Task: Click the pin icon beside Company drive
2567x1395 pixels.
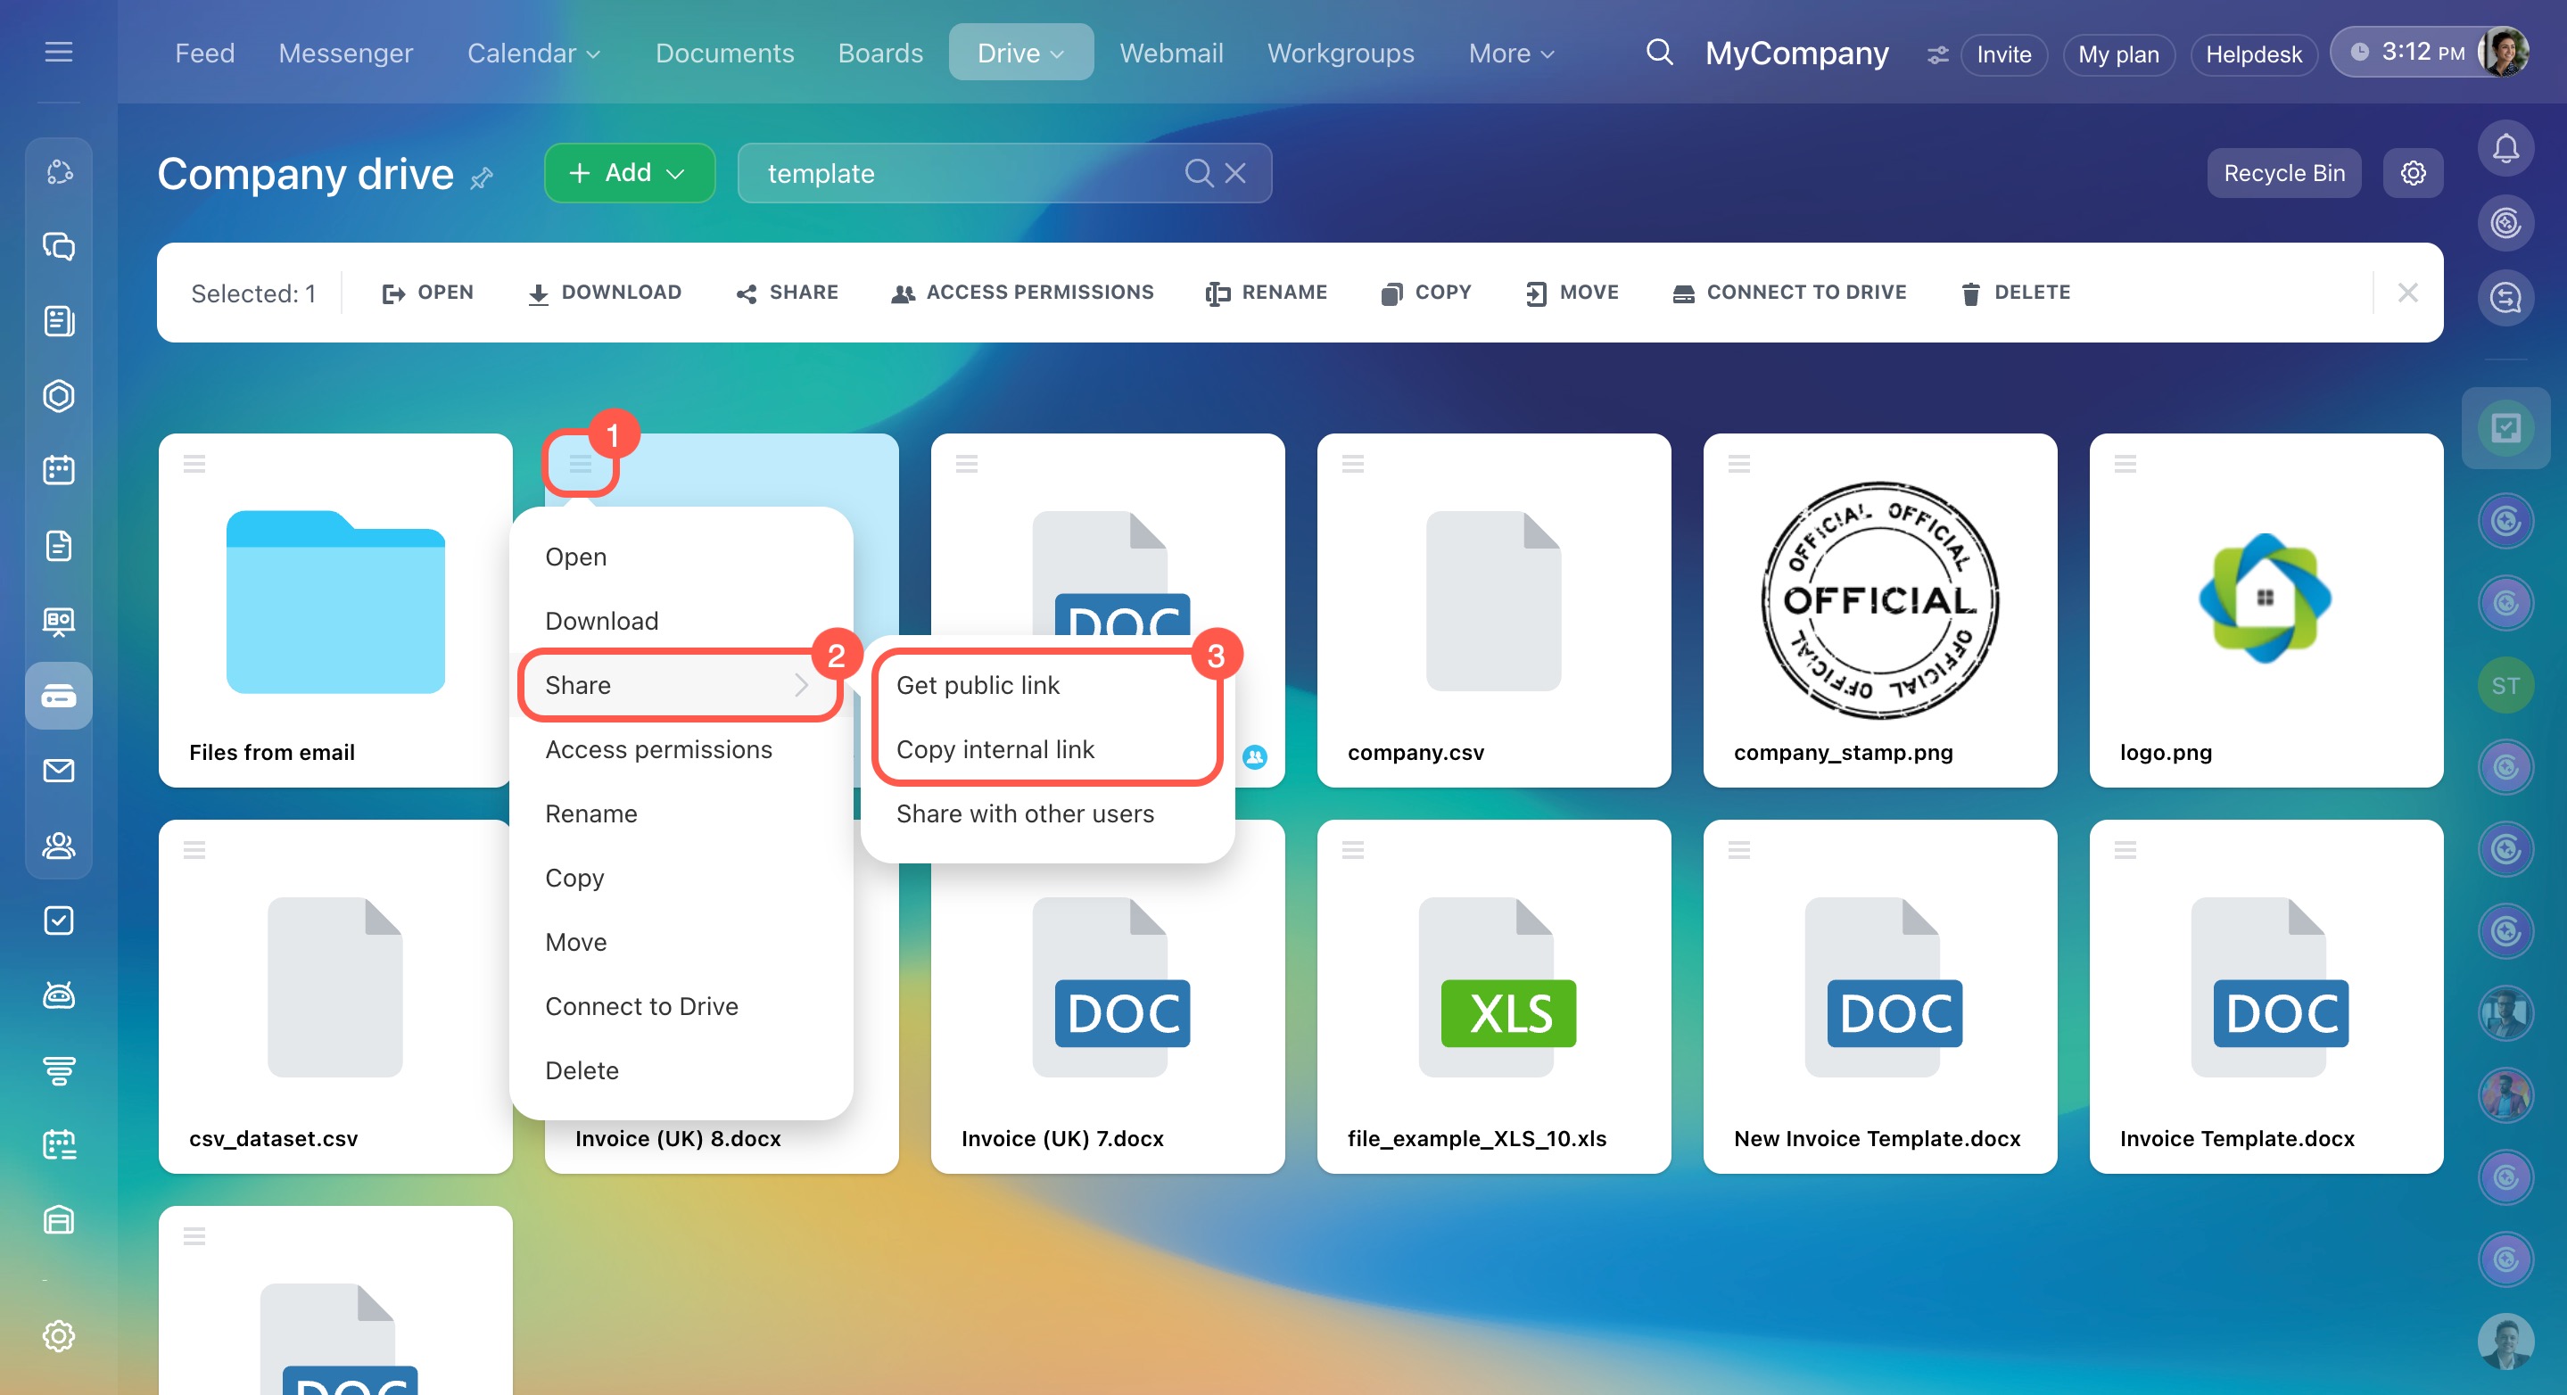Action: [x=483, y=177]
